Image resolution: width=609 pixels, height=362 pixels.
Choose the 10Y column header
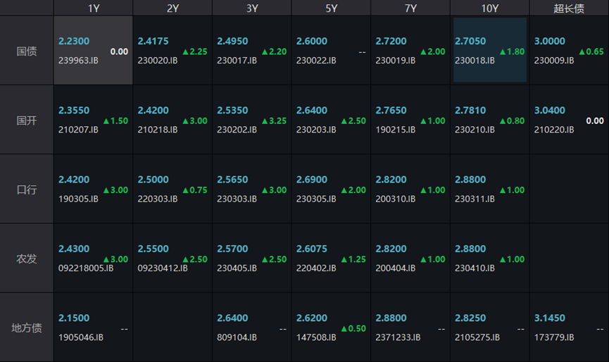coord(489,8)
